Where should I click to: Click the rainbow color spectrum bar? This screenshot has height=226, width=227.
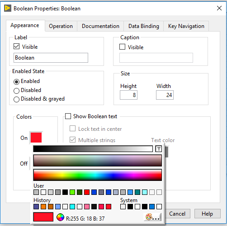[98, 175]
